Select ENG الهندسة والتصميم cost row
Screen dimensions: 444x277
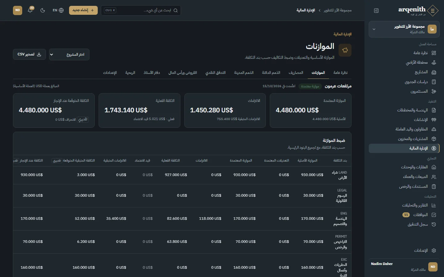click(x=182, y=219)
